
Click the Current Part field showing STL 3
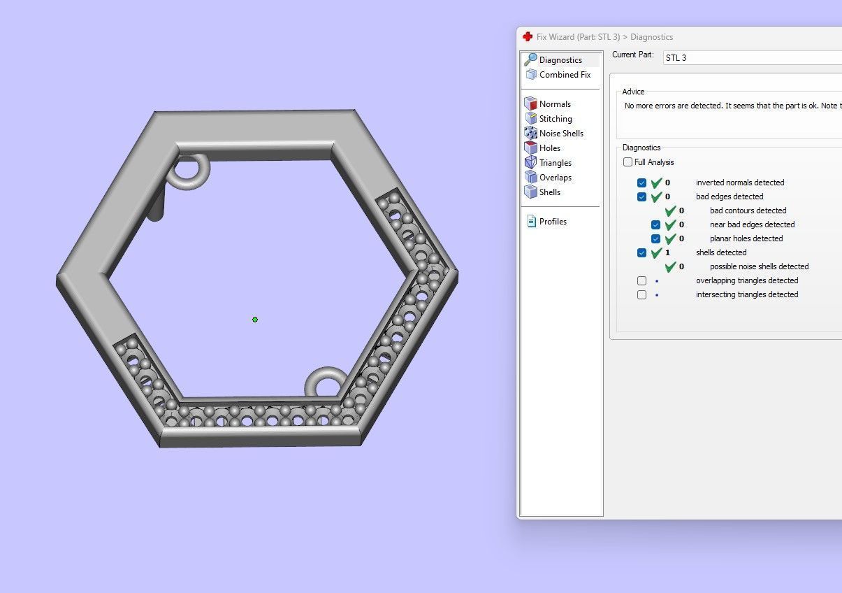tap(752, 57)
